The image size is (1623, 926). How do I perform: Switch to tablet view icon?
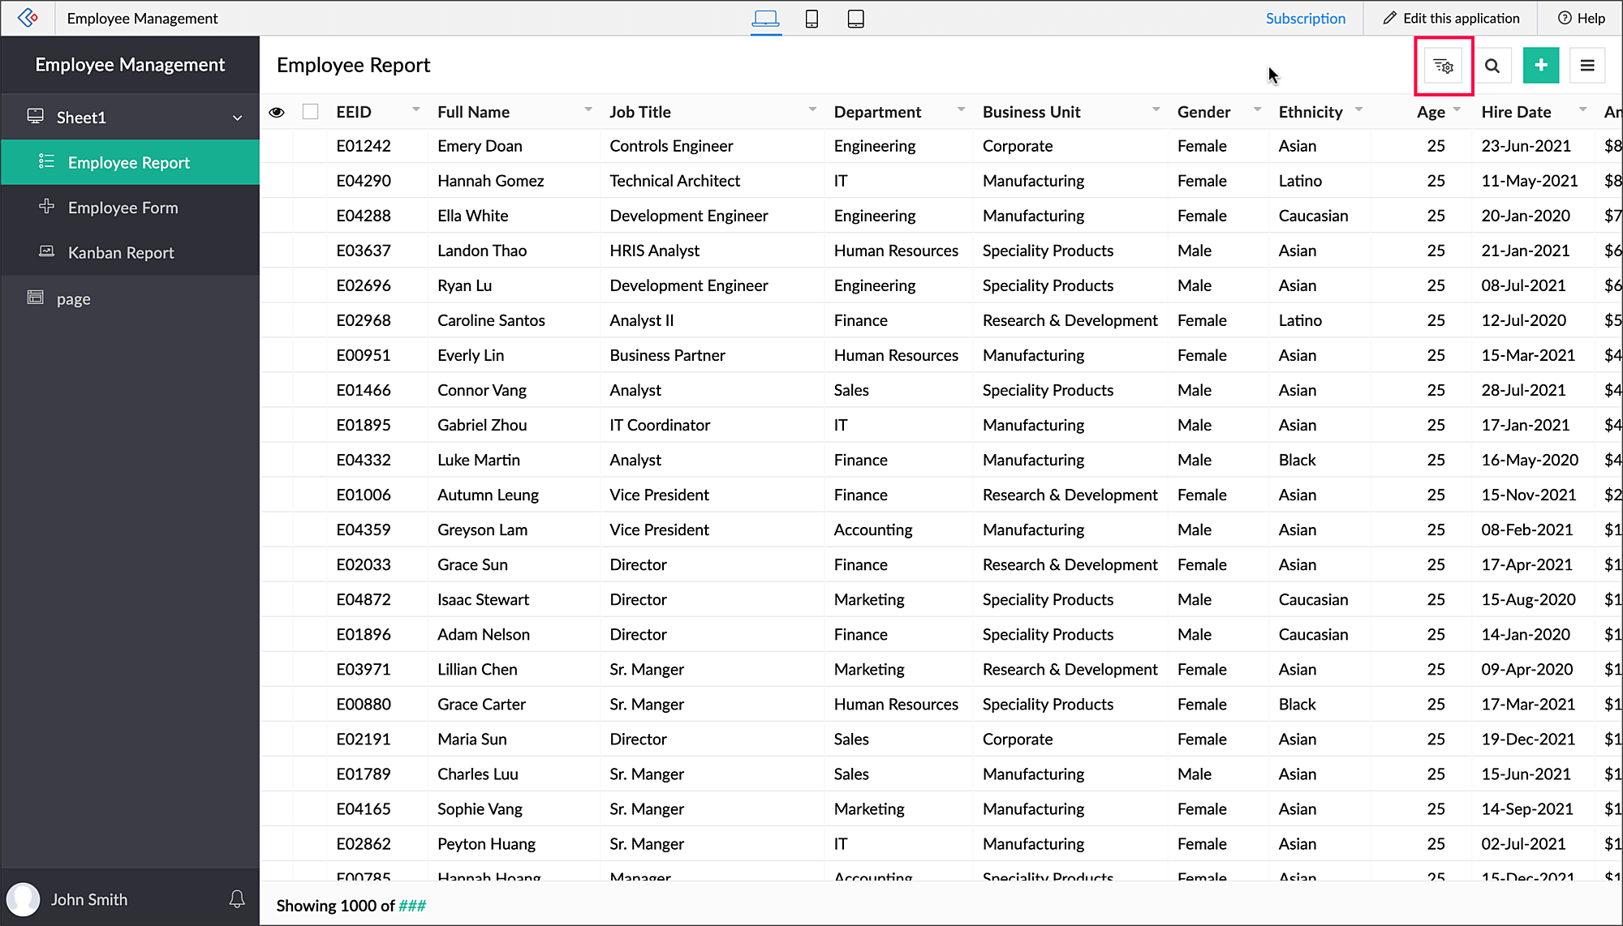(855, 19)
